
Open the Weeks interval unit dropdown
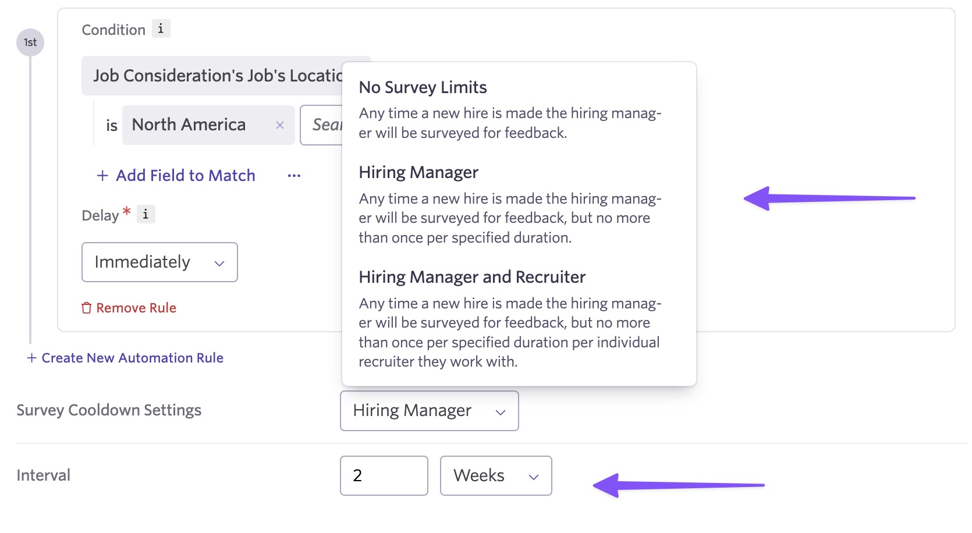coord(495,476)
